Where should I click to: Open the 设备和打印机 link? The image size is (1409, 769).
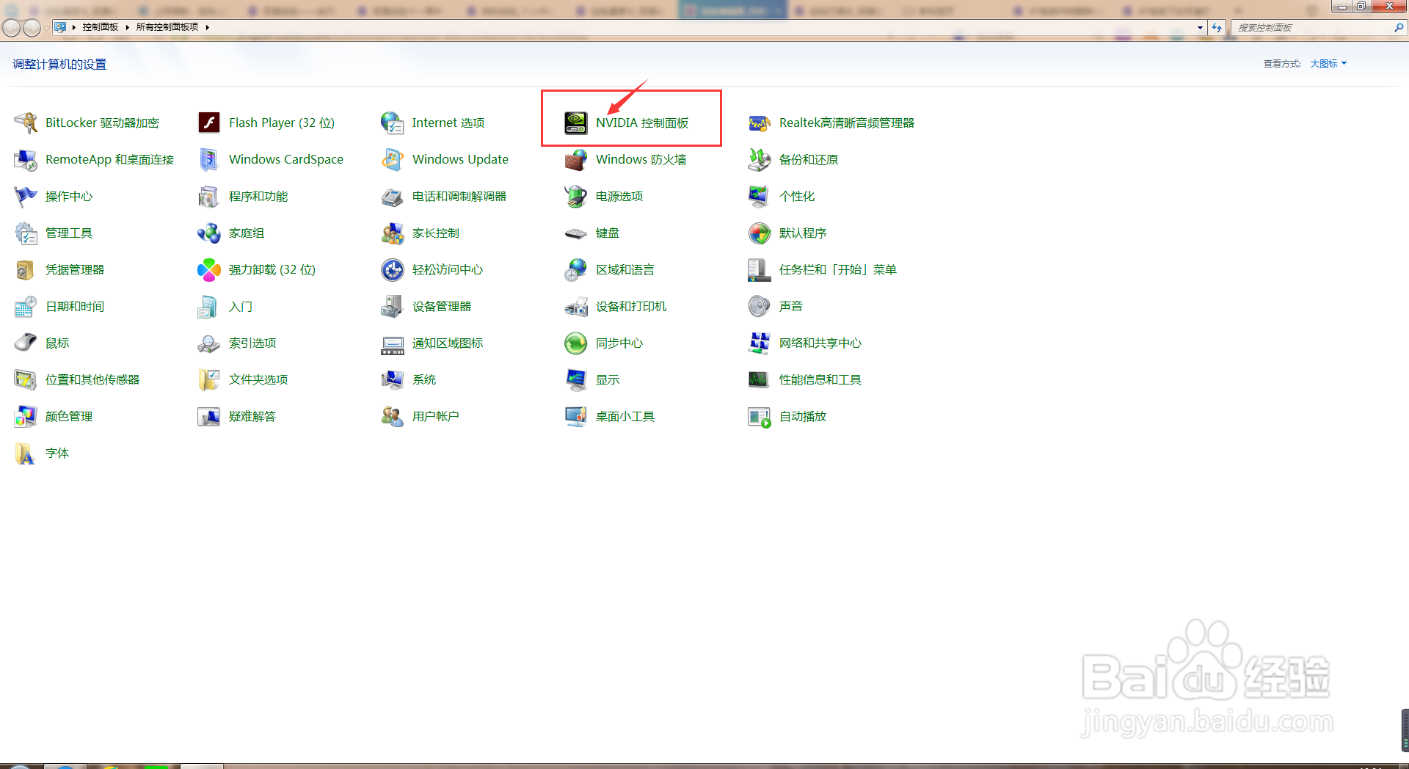[x=631, y=306]
